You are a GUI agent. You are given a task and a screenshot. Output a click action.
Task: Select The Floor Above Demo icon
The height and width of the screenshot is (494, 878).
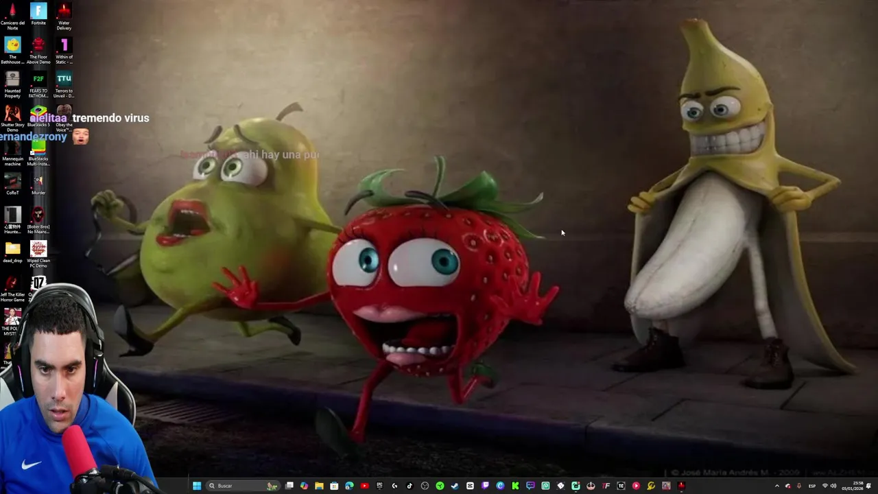click(38, 51)
